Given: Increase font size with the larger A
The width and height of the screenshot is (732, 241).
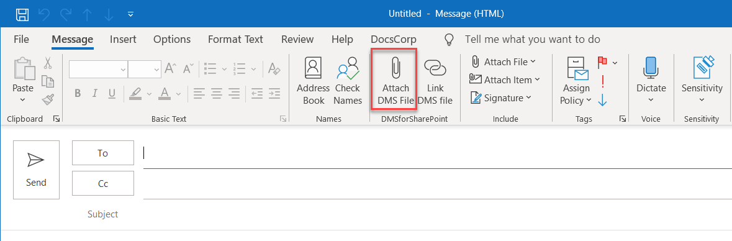Looking at the screenshot, I should click(x=170, y=69).
